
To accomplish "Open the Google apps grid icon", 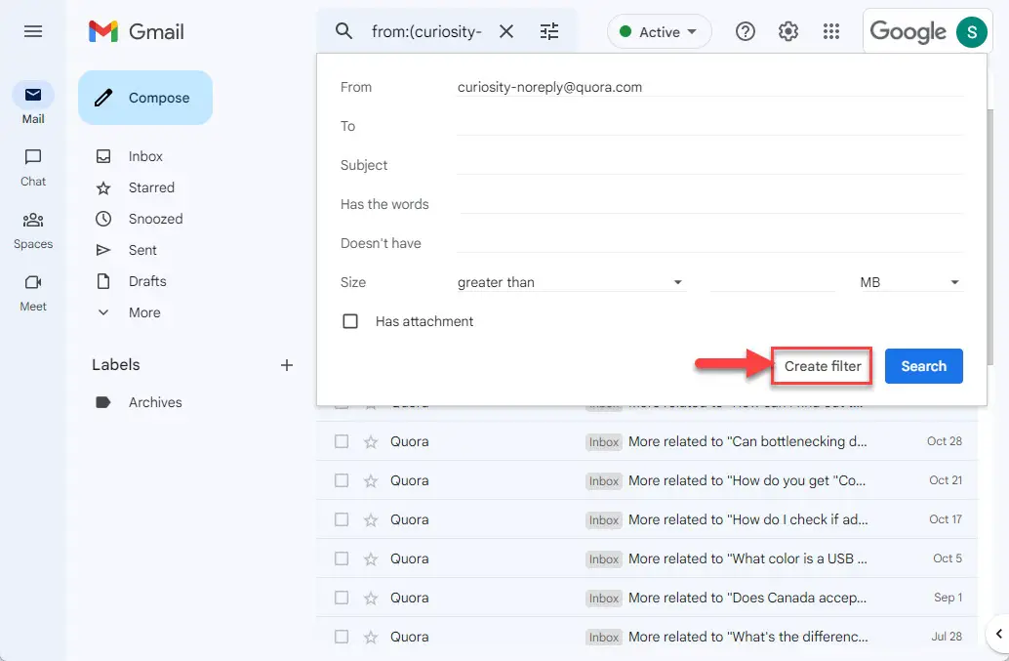I will click(830, 31).
